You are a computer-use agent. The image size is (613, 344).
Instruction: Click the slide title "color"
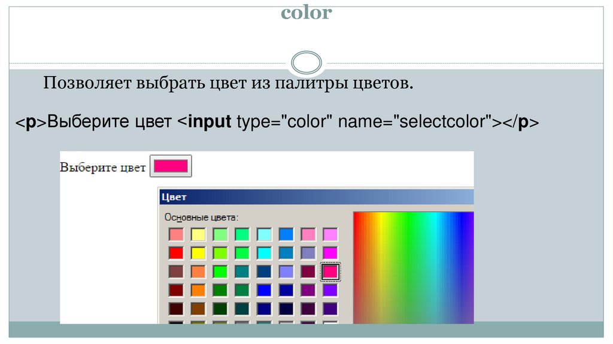click(x=306, y=13)
